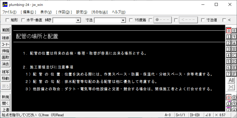Select the 複線 tool
Viewport: 237px width, 118px height.
(6, 38)
